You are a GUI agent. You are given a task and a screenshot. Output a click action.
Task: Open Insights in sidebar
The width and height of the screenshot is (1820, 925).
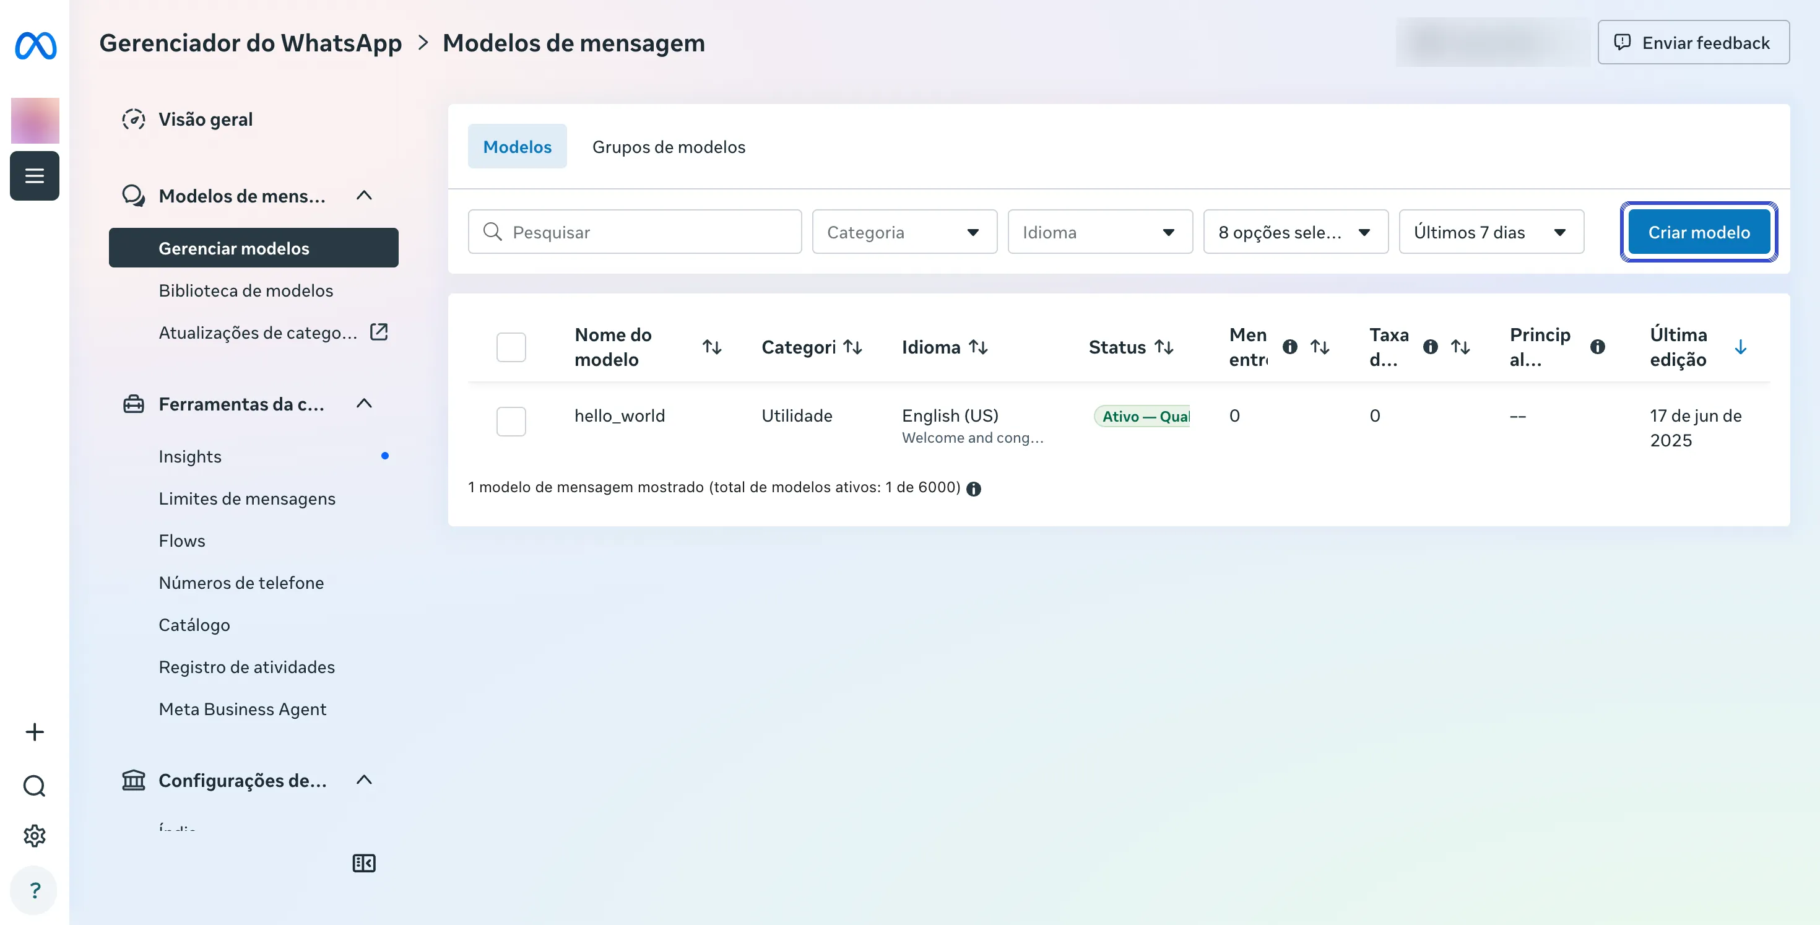pyautogui.click(x=190, y=456)
